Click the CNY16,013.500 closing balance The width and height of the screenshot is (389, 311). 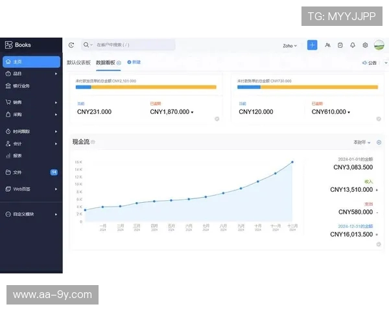click(351, 235)
